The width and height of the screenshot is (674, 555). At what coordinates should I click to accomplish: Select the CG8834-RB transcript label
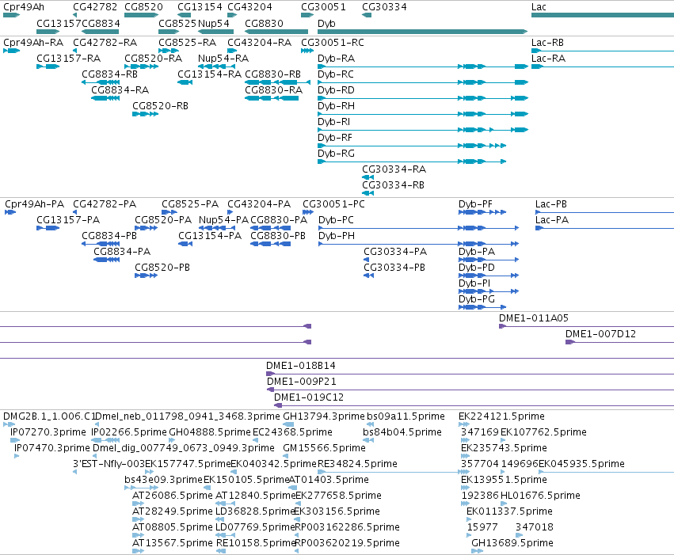(109, 74)
